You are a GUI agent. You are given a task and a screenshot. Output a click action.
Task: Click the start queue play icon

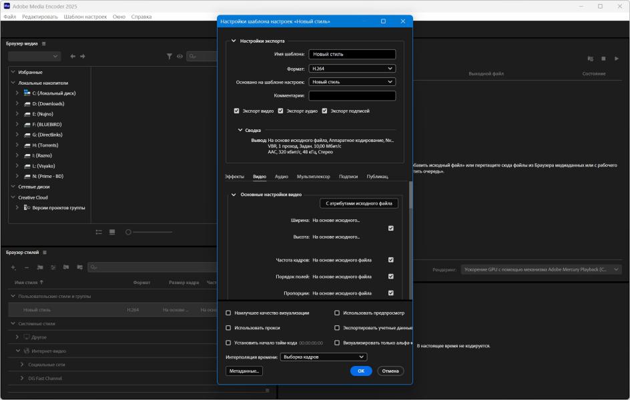617,59
